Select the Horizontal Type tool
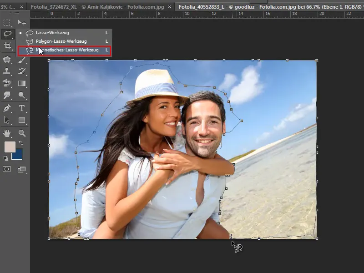 coord(21,108)
